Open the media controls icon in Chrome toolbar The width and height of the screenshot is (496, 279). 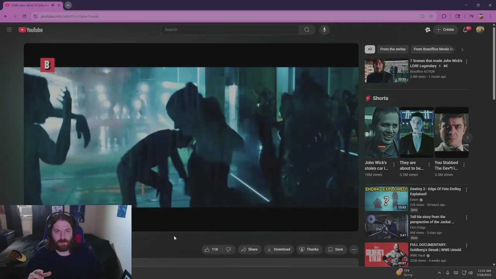[x=472, y=16]
